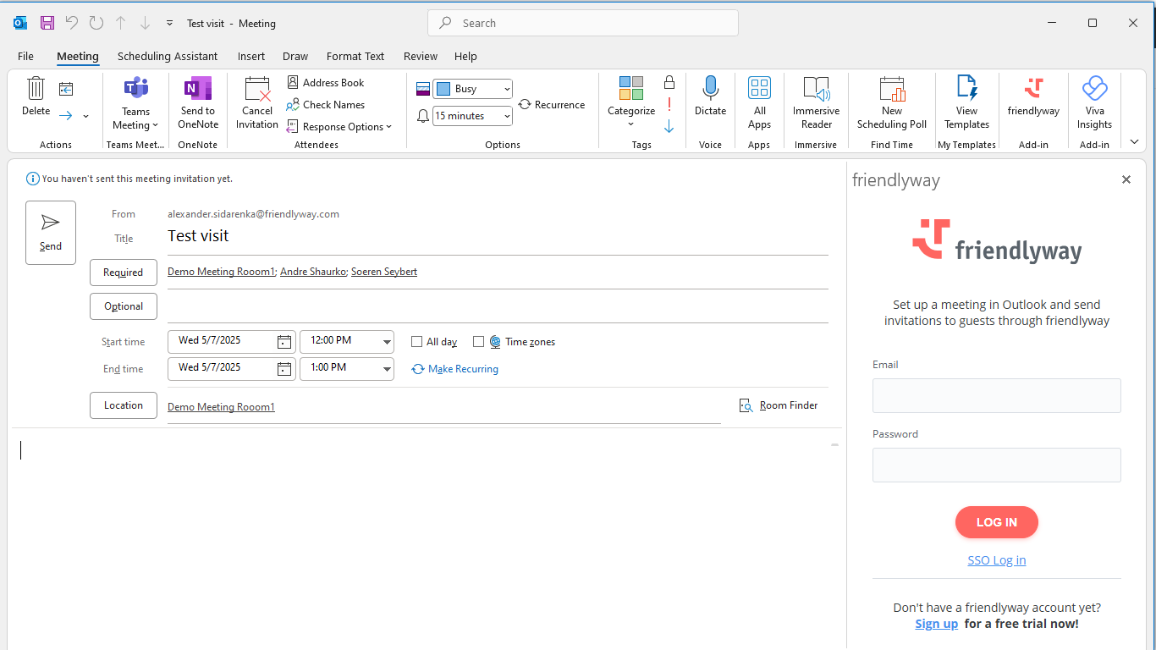
Task: Click the friendlyway Email input field
Action: tap(997, 395)
